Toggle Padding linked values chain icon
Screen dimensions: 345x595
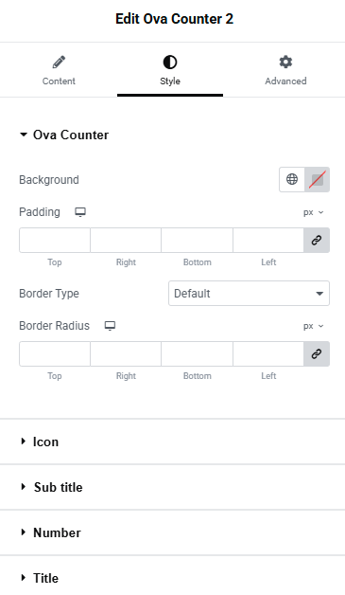pos(317,241)
